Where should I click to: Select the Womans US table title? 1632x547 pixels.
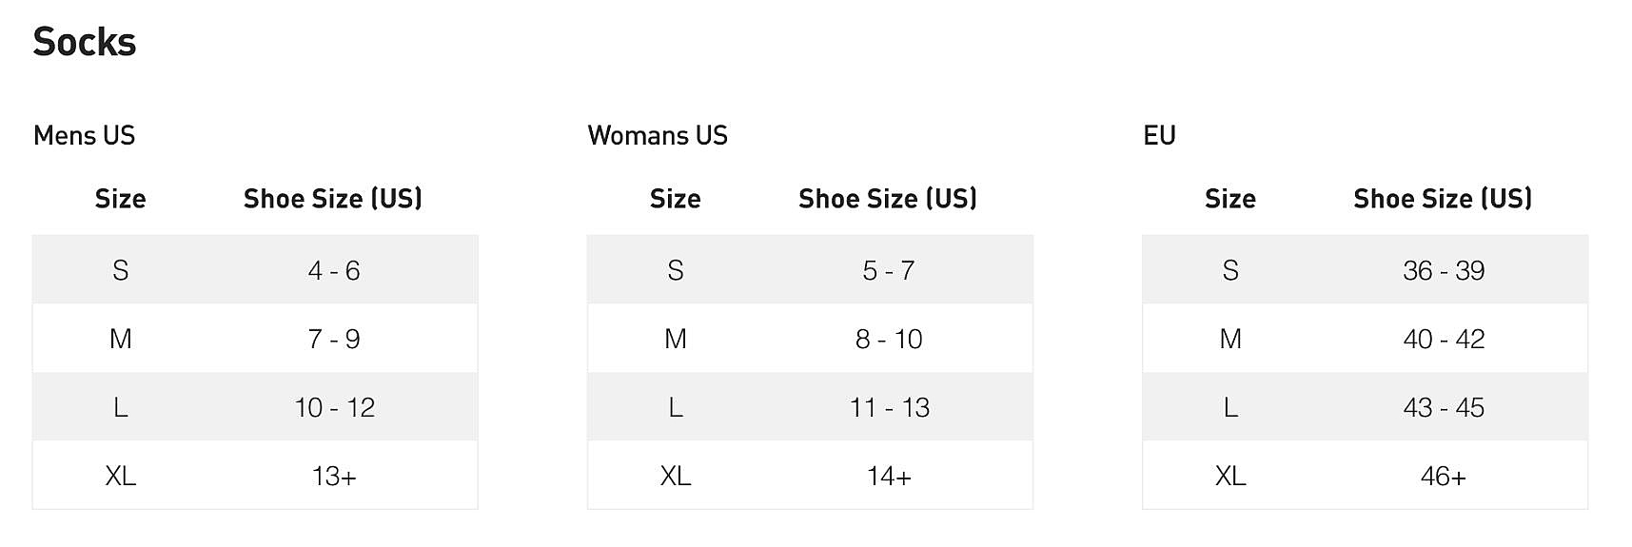[x=658, y=136]
